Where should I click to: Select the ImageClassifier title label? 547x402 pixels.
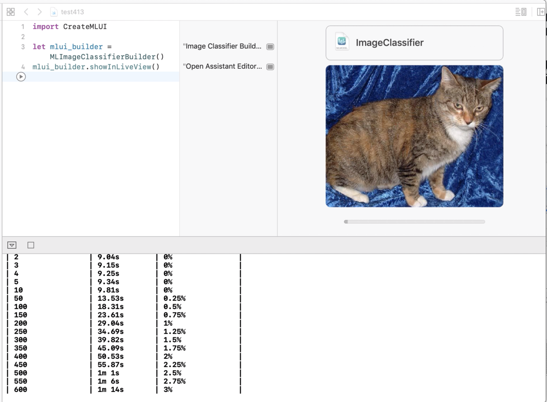pos(390,43)
